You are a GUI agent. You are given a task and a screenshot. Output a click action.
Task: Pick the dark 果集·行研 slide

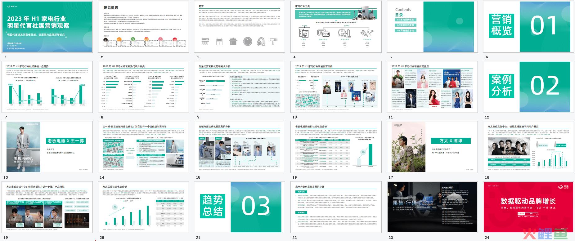[432, 207]
